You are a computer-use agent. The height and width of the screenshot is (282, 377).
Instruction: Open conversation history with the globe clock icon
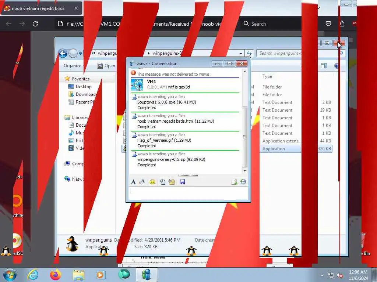click(x=243, y=182)
